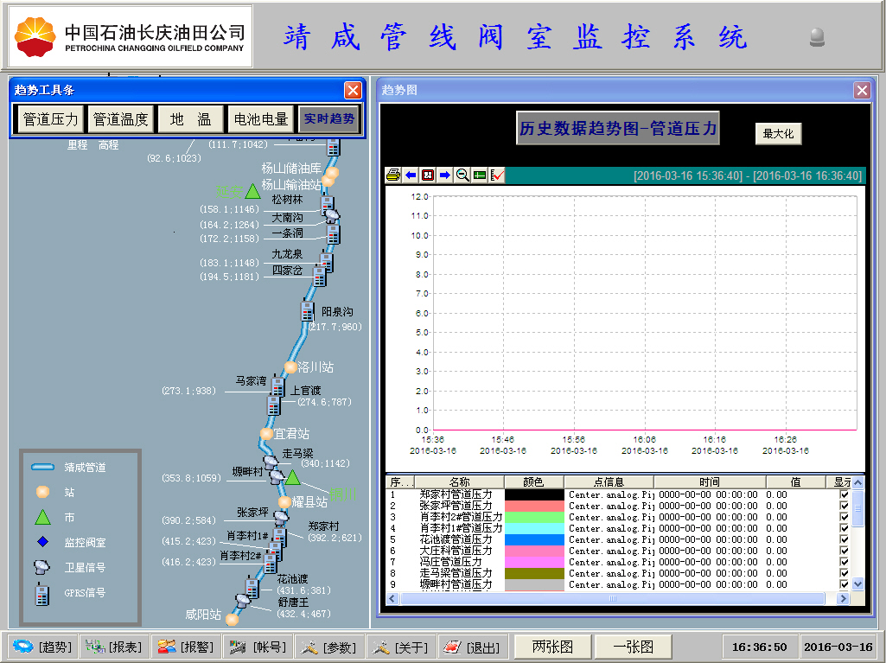Click the alarm lamp indicator in header

click(817, 37)
